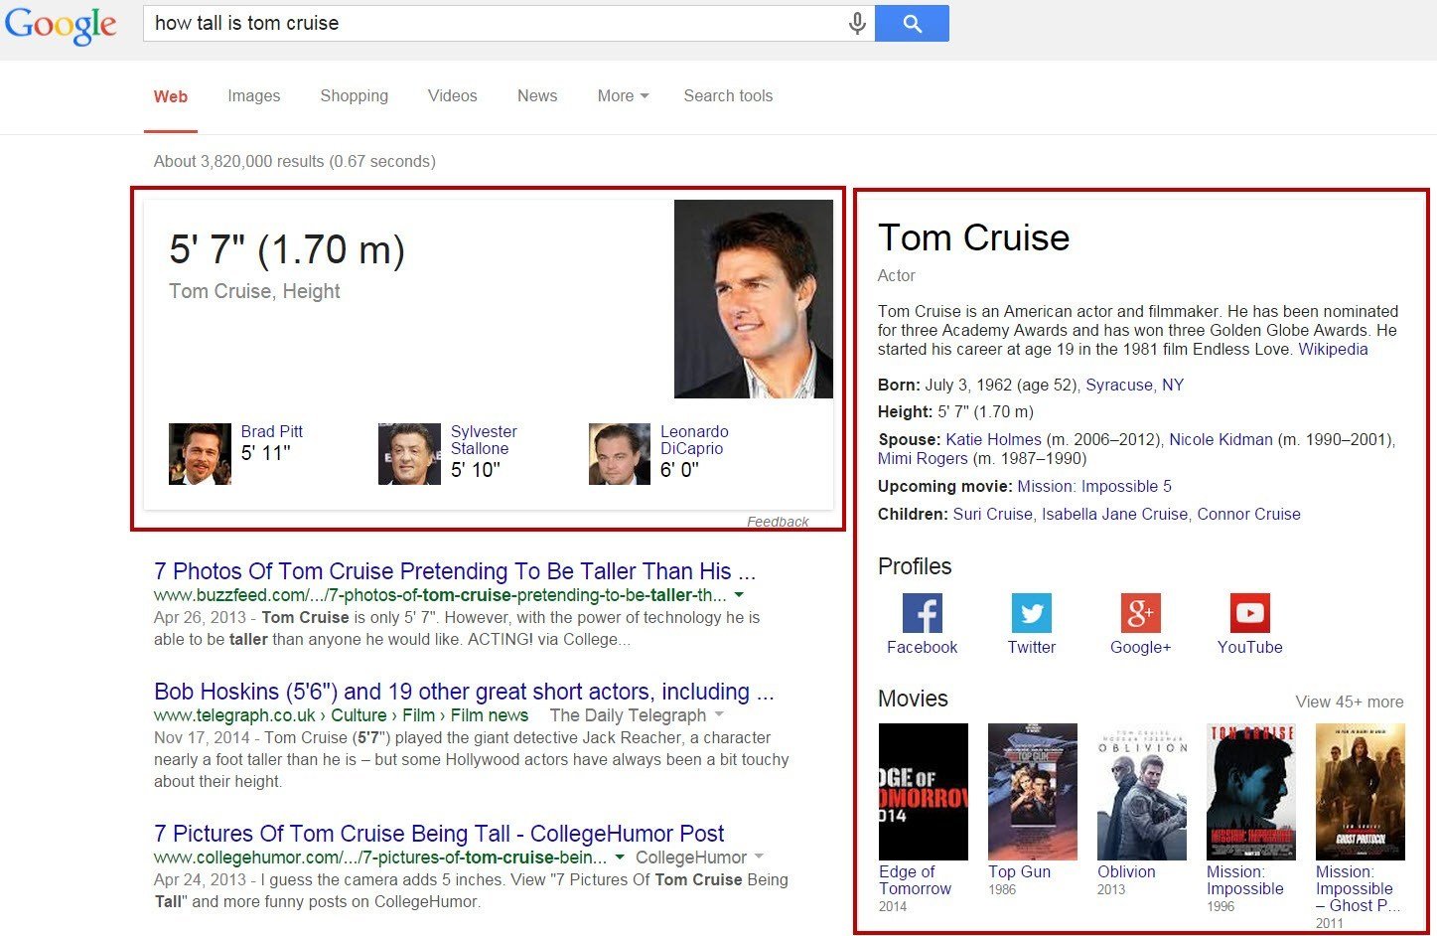Open the Mission: Impossible 5 upcoming movie link
This screenshot has width=1437, height=936.
click(x=1094, y=487)
